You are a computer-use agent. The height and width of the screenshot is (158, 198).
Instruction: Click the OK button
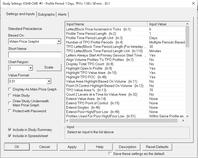coord(17,147)
